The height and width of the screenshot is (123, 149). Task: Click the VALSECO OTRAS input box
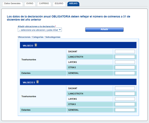click(125, 67)
